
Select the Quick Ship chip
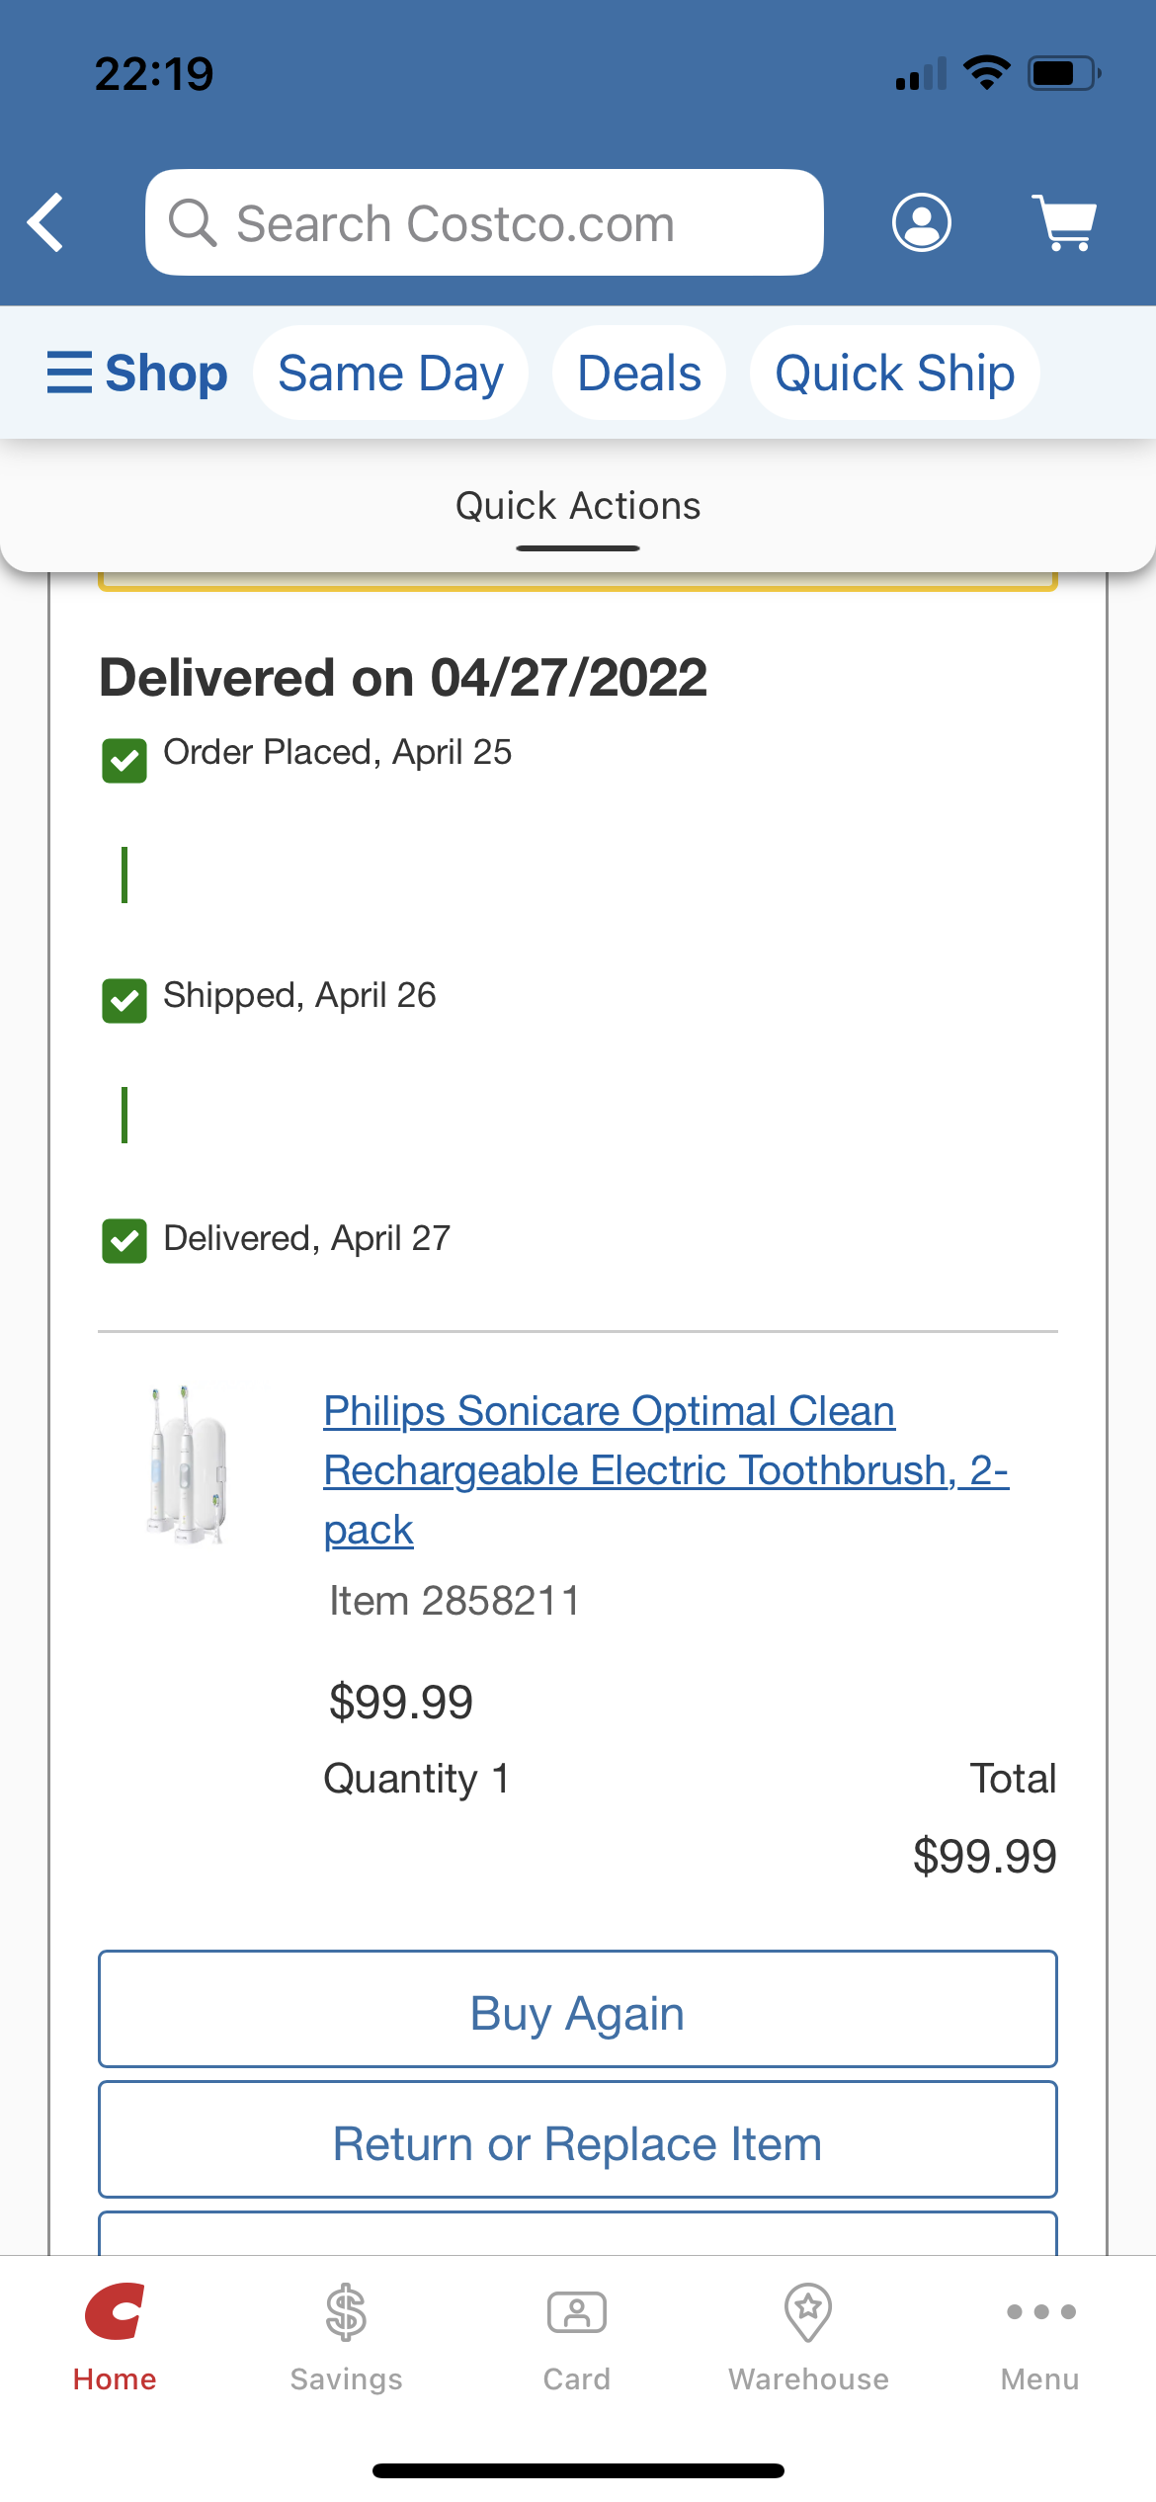coord(894,373)
